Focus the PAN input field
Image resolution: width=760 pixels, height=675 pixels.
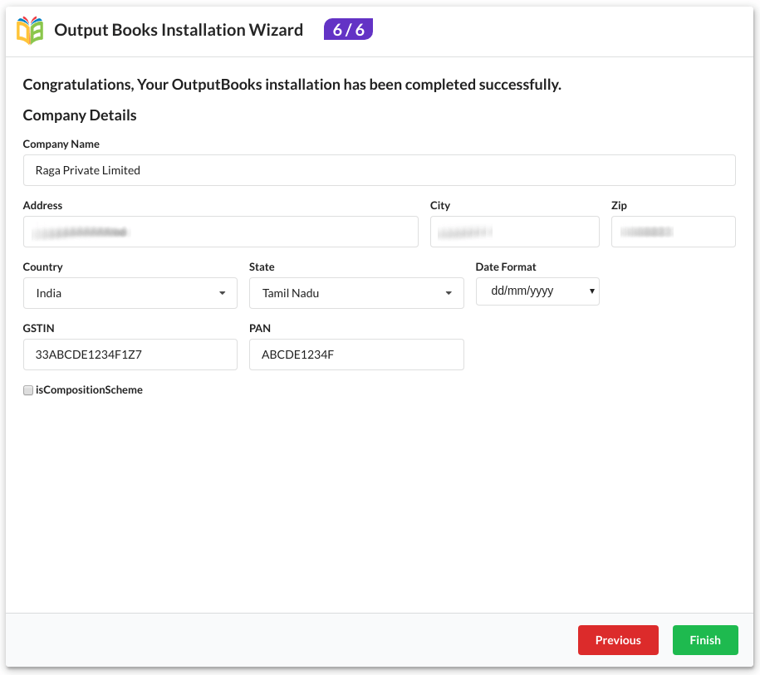pos(356,355)
